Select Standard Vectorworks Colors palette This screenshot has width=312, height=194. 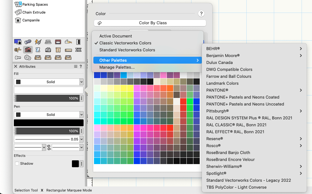pos(147,50)
